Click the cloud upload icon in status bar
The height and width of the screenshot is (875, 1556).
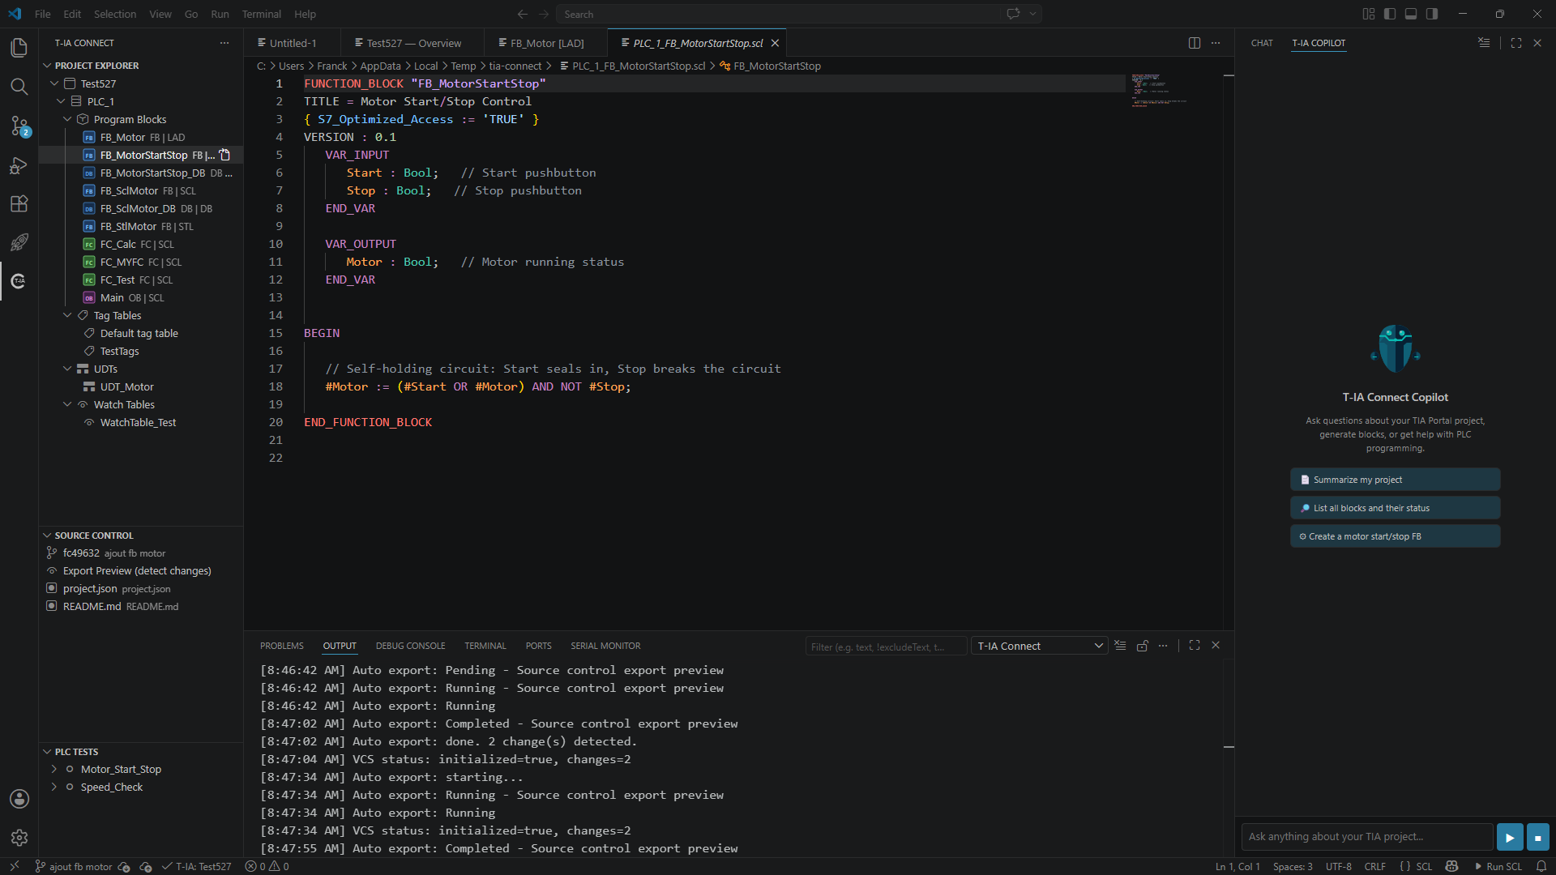[x=146, y=866]
